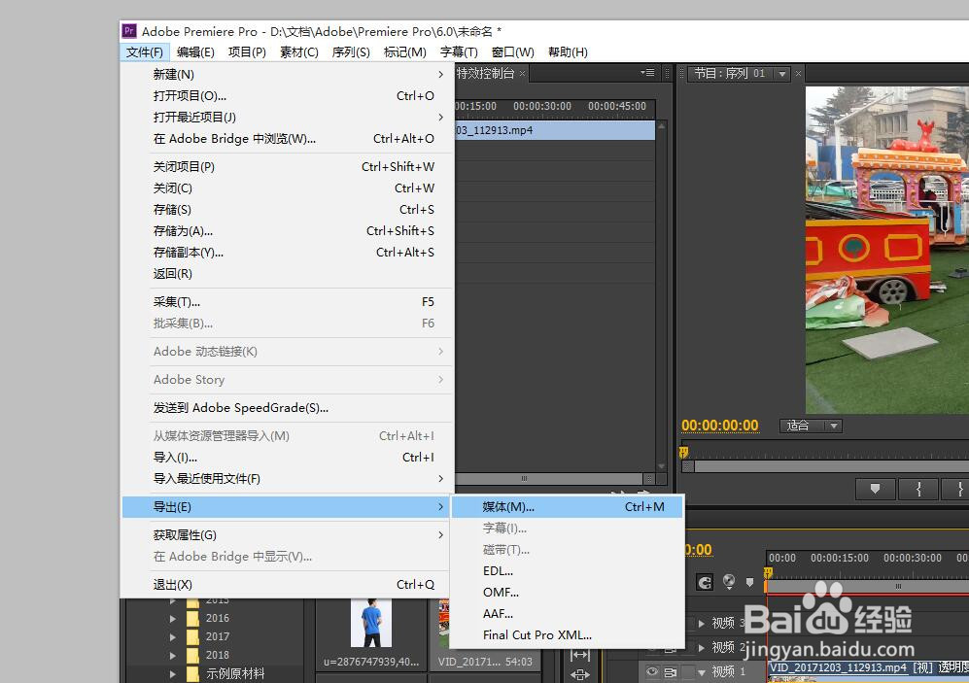Open the 标记(M) menu
The height and width of the screenshot is (683, 969).
(x=404, y=51)
